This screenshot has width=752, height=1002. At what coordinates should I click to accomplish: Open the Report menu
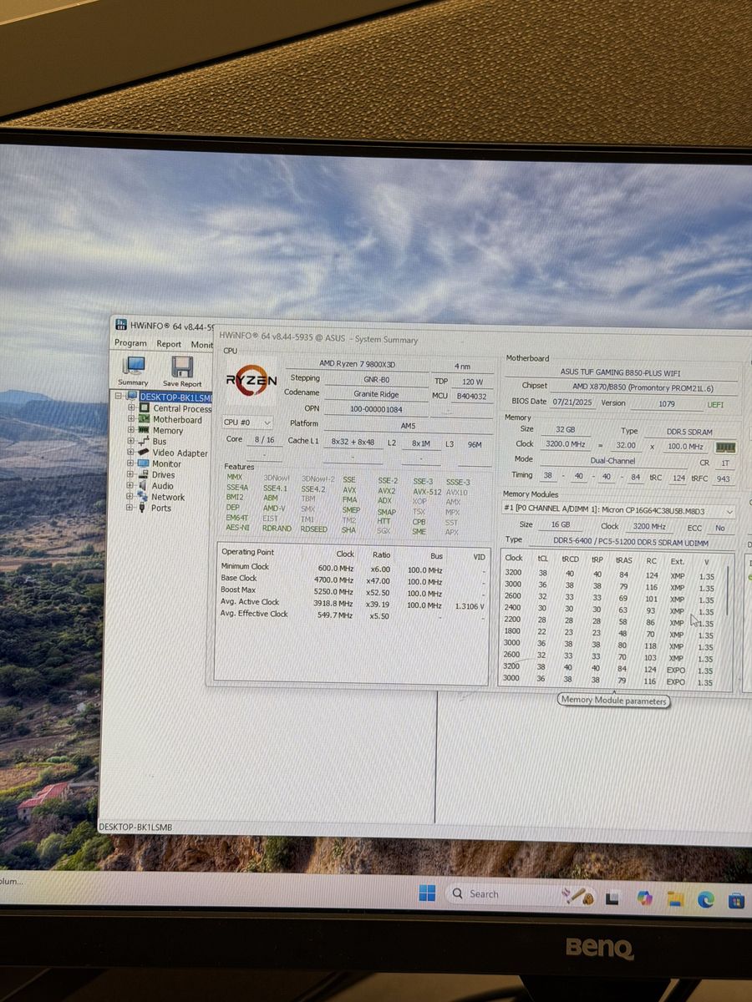169,344
